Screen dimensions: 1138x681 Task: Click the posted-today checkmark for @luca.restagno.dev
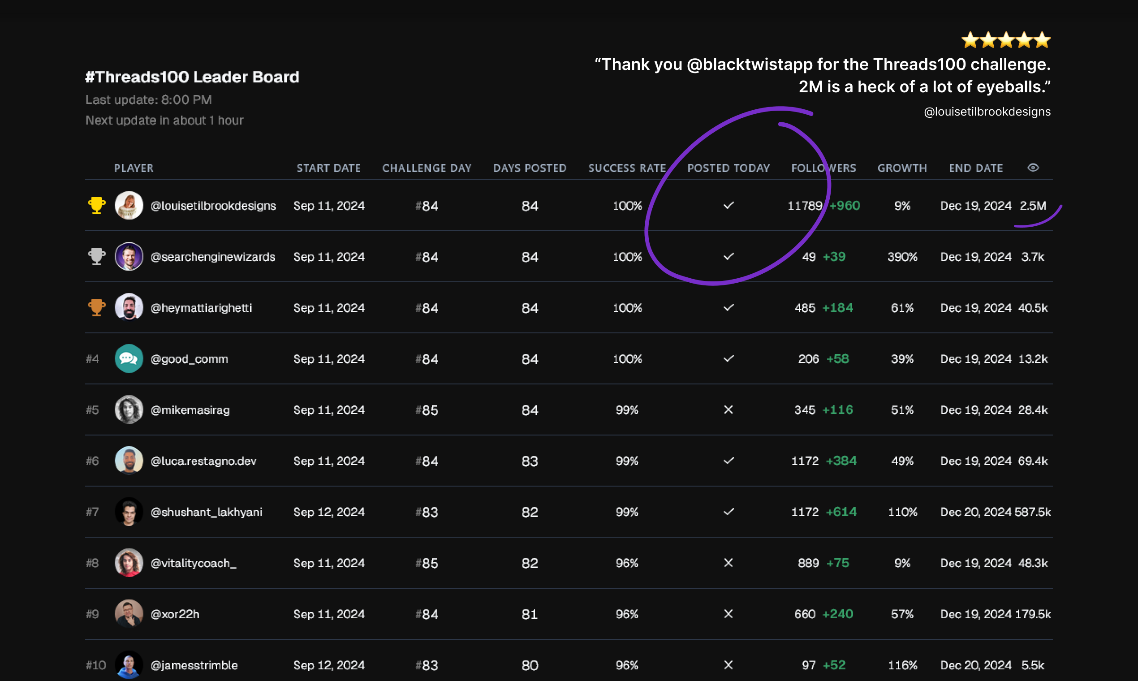click(x=728, y=461)
